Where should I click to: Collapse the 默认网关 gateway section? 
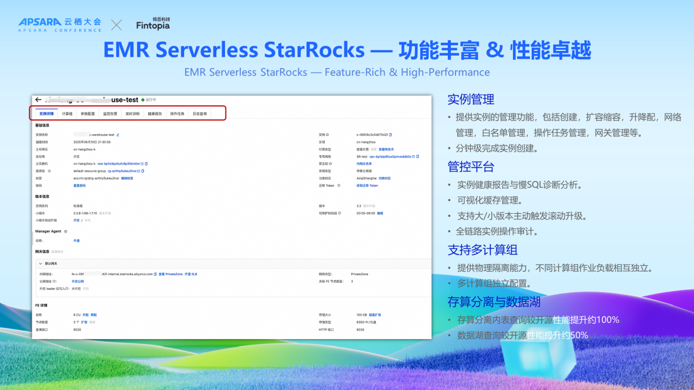40,263
